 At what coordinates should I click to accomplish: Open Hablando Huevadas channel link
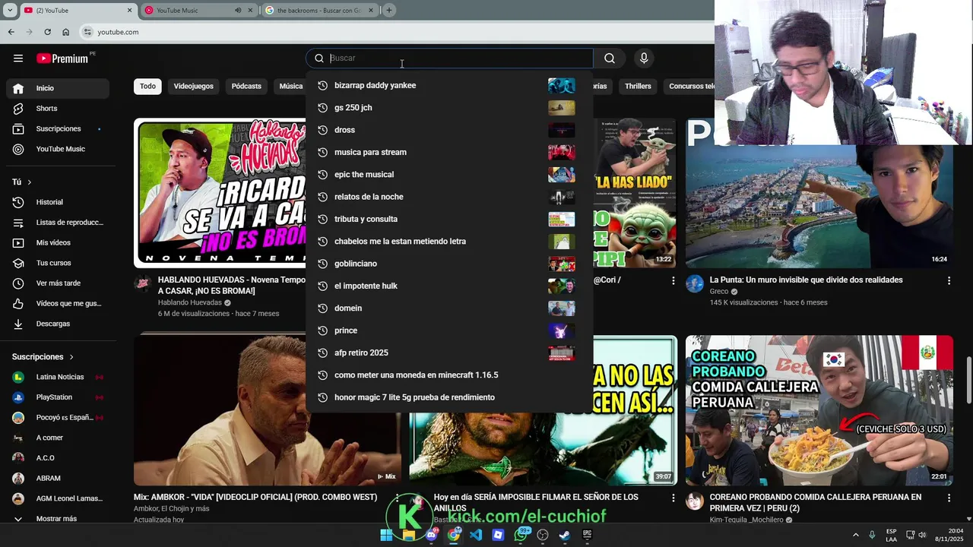189,302
